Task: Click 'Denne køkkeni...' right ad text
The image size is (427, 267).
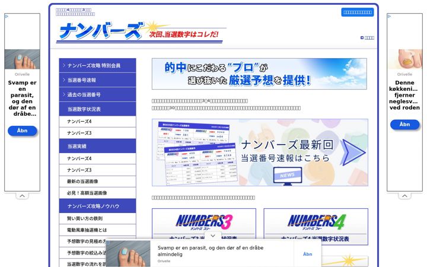Action: point(404,95)
